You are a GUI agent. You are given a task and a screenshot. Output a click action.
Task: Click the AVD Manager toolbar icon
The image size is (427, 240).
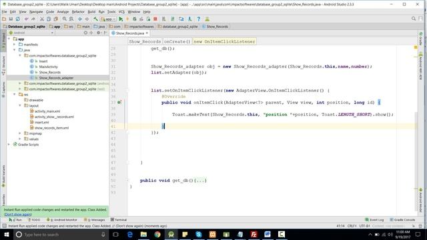163,19
